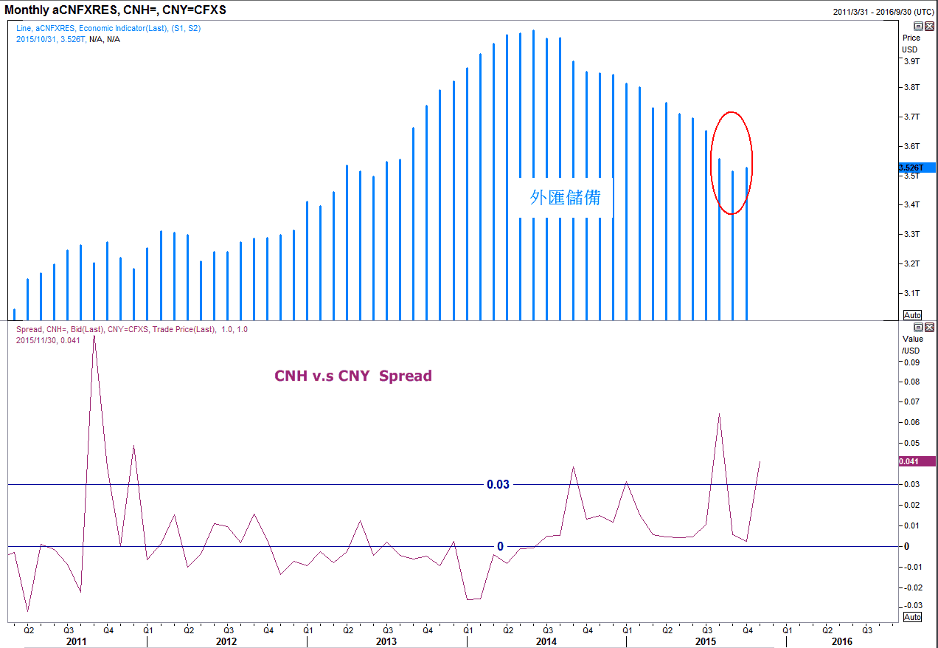
Task: Click the 0.041 current spread value label
Action: click(916, 461)
